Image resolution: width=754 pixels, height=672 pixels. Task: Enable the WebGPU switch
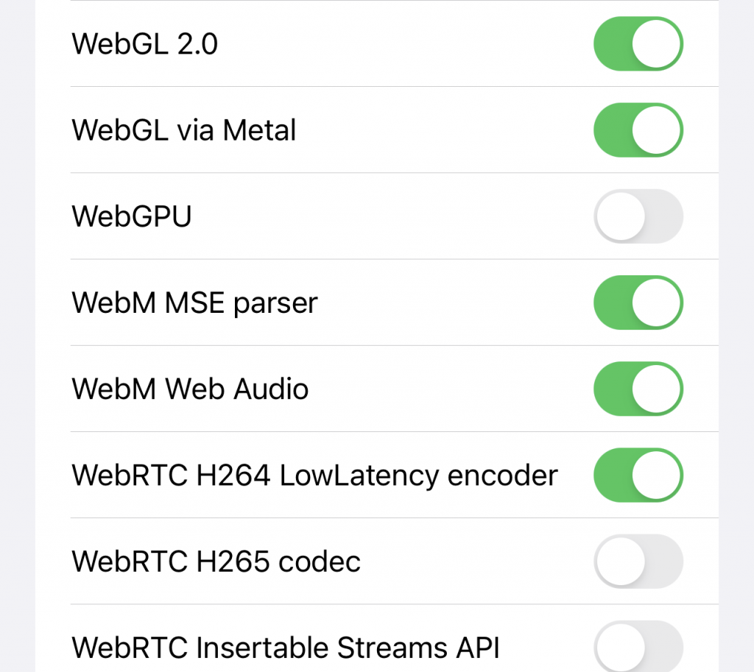click(638, 216)
